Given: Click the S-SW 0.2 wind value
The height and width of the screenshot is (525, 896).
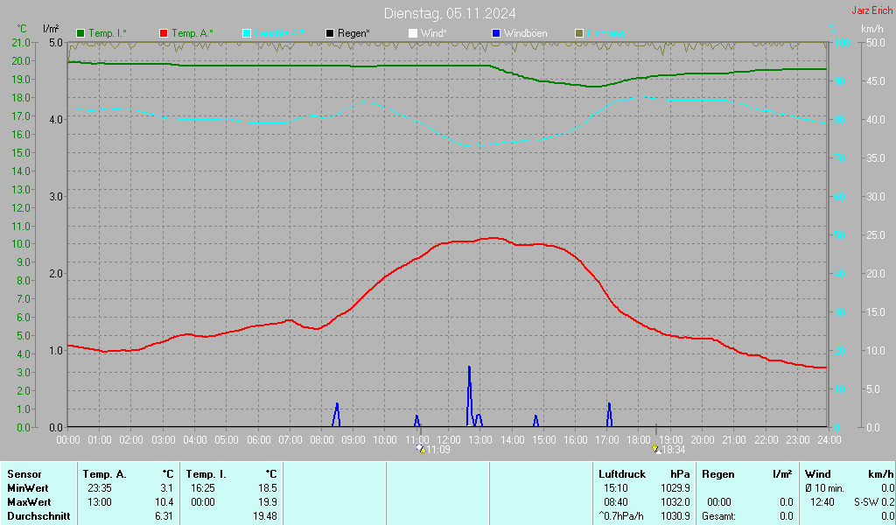Looking at the screenshot, I should pyautogui.click(x=874, y=502).
